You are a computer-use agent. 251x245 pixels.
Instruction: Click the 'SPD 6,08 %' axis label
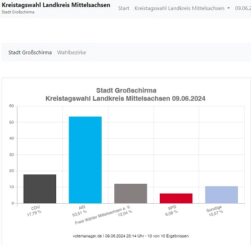point(172,211)
